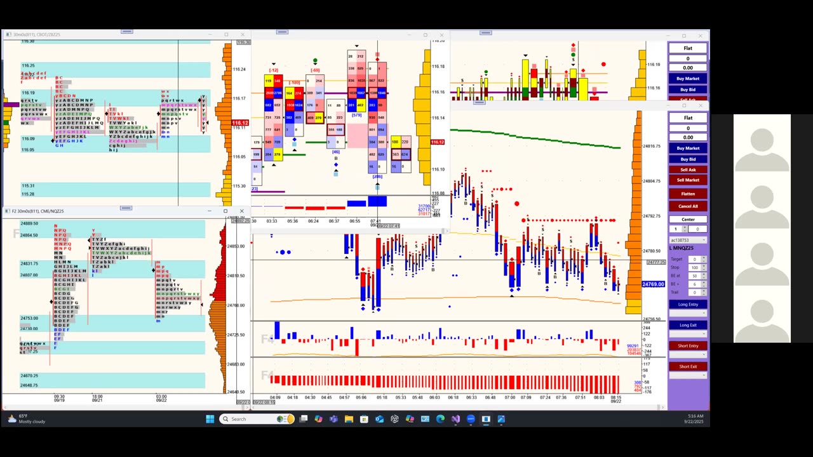Click the Center button
Viewport: 813px width, 457px height.
[688, 220]
